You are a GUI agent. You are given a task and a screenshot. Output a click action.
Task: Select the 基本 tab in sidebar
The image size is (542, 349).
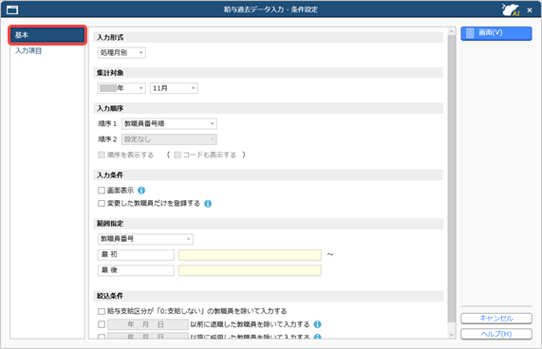point(47,35)
